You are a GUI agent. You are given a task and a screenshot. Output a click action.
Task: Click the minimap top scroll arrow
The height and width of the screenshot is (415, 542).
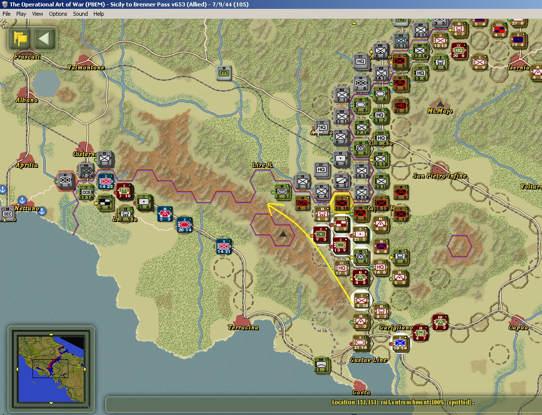click(51, 334)
